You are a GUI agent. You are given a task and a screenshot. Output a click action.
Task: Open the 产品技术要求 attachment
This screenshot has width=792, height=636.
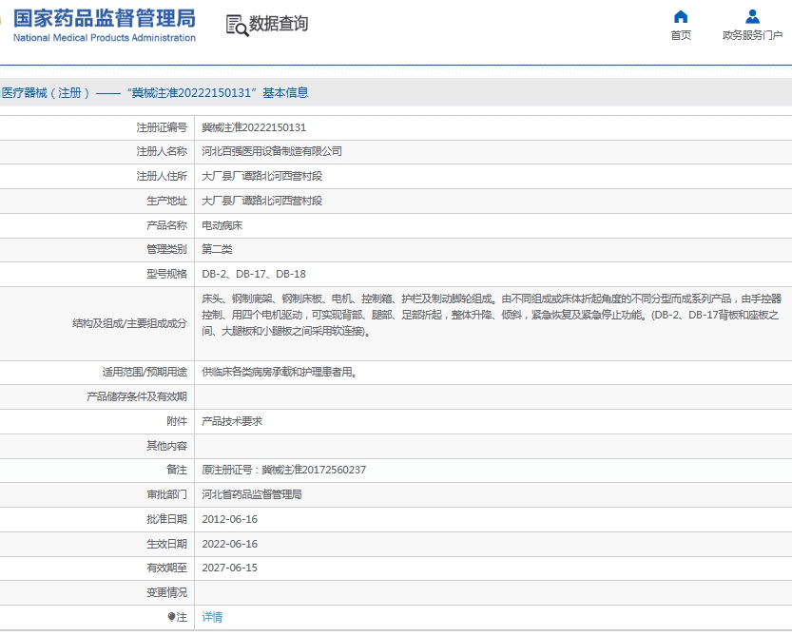tap(229, 421)
